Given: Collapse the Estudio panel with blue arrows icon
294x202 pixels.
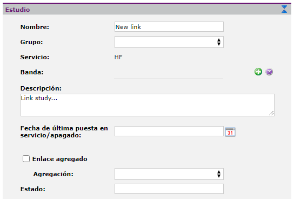Looking at the screenshot, I should tap(284, 9).
